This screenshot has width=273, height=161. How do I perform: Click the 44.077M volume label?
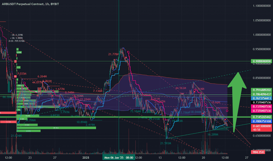click(x=37, y=83)
